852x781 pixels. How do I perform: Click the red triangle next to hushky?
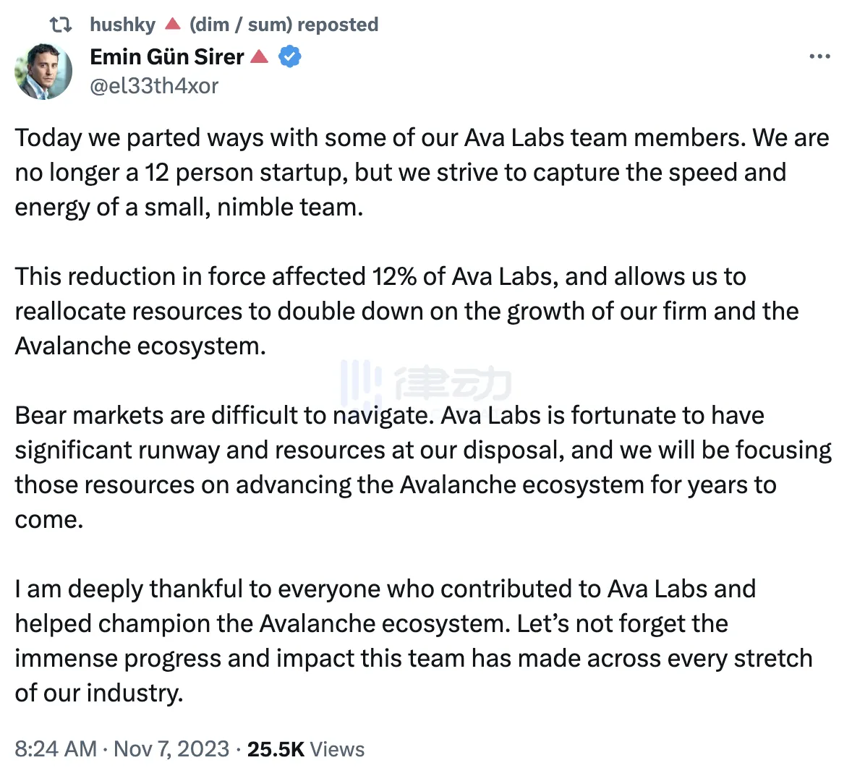(172, 24)
